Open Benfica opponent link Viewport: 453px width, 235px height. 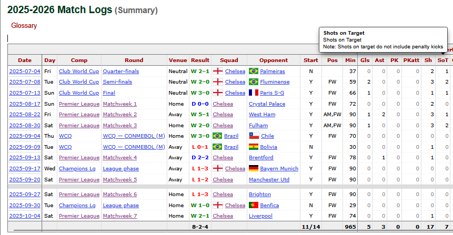tap(269, 206)
